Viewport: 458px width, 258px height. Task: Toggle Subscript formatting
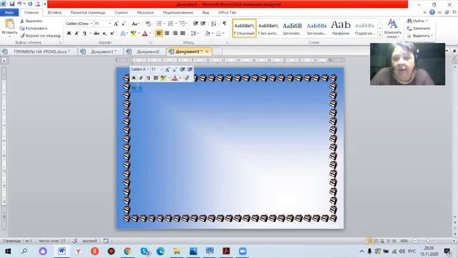(x=104, y=34)
